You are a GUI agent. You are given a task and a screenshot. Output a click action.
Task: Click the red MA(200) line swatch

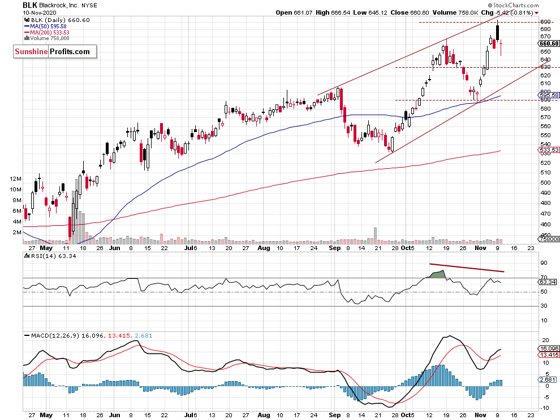tap(27, 32)
